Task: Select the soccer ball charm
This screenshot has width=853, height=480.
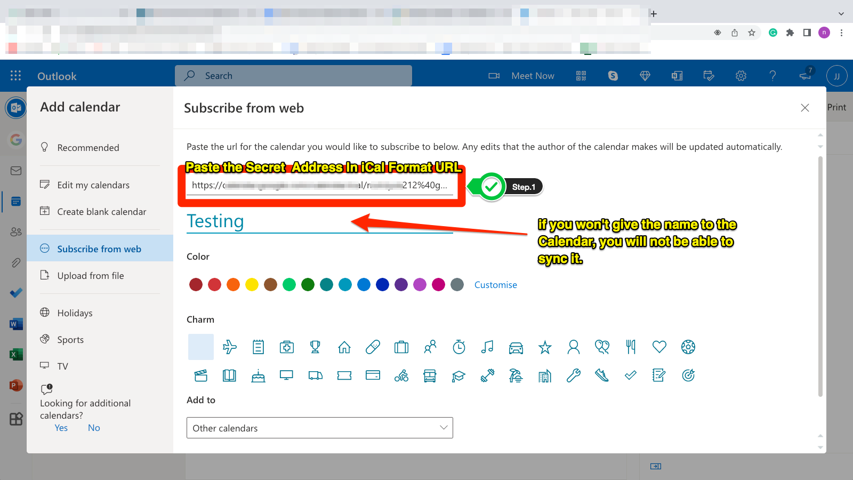Action: (x=688, y=347)
